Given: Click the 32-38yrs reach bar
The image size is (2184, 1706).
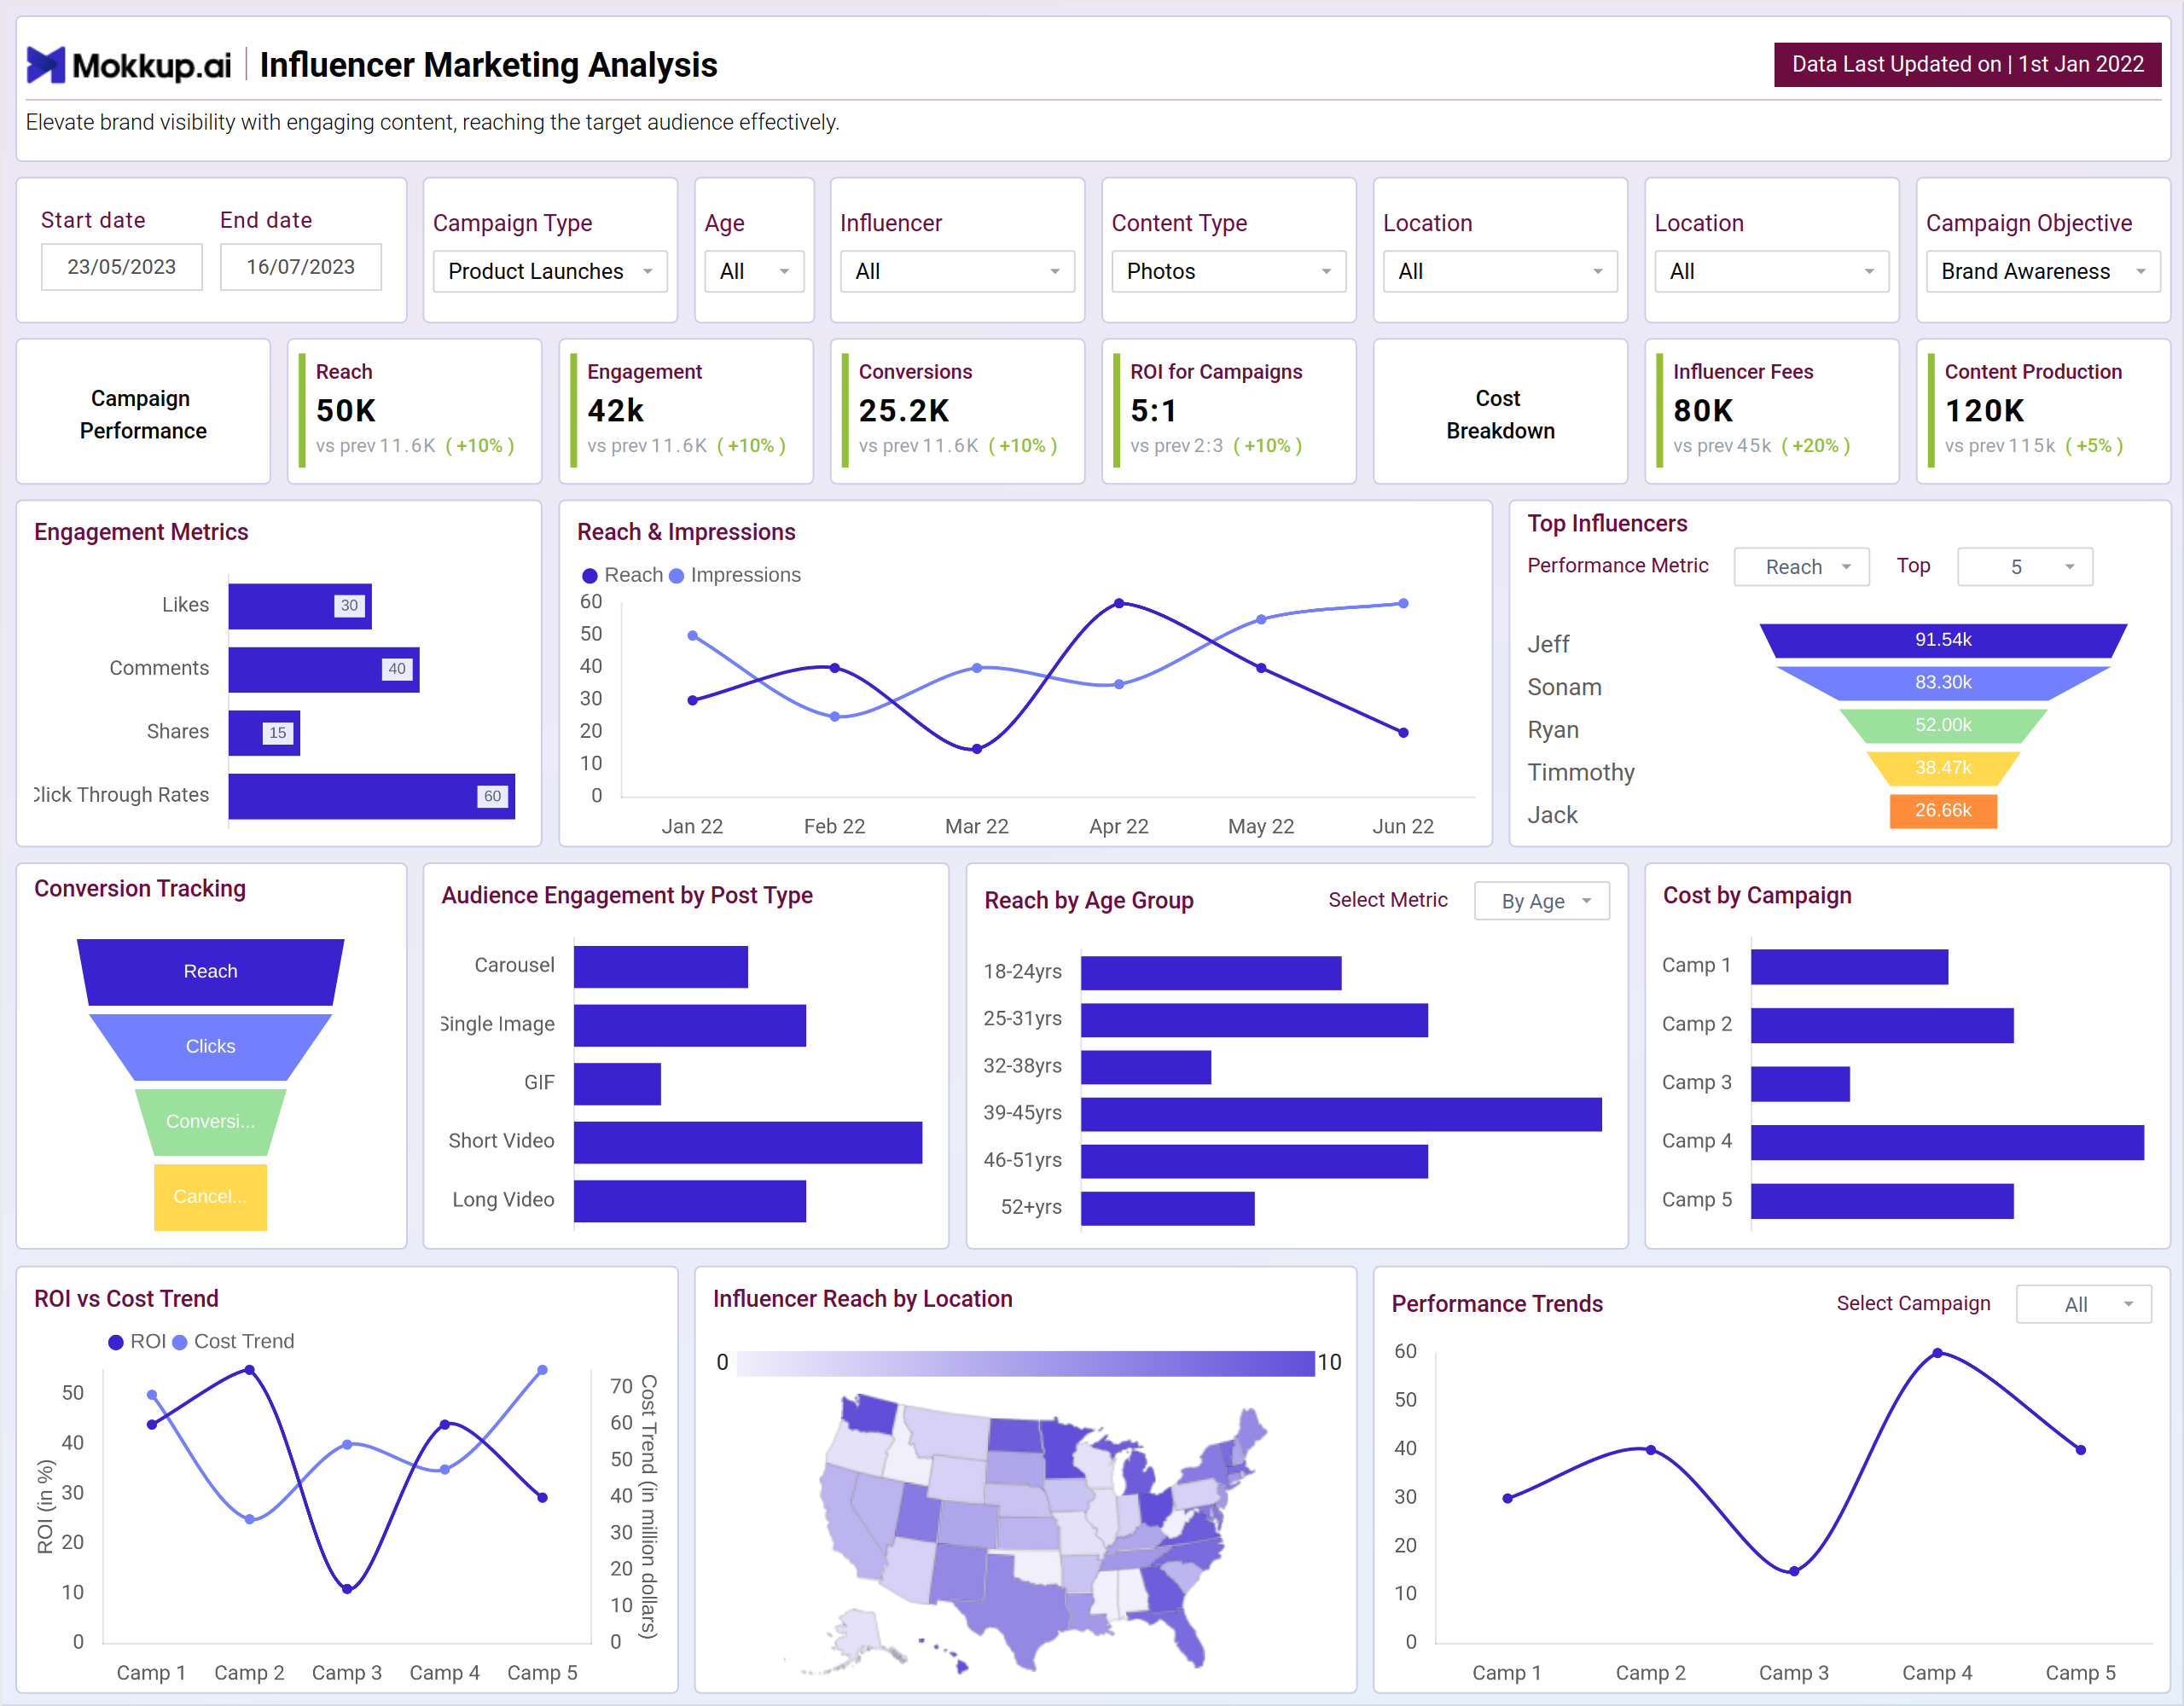Looking at the screenshot, I should pyautogui.click(x=1146, y=1067).
